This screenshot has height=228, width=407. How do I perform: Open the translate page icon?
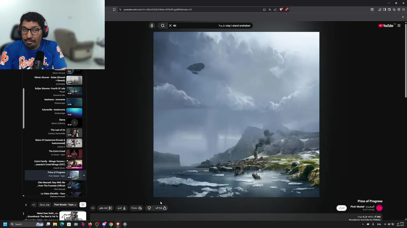pyautogui.click(x=270, y=9)
